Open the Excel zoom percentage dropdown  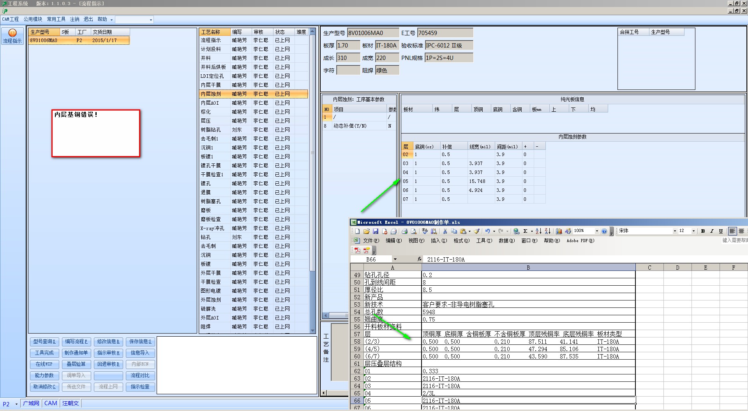(x=596, y=231)
